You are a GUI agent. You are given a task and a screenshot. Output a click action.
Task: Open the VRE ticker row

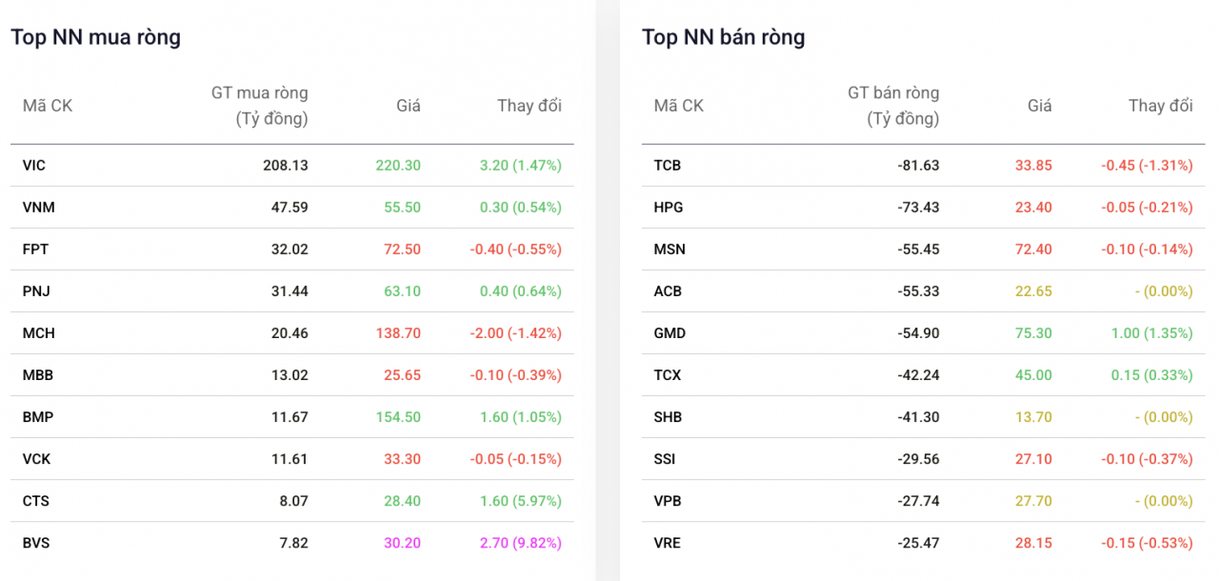(923, 543)
